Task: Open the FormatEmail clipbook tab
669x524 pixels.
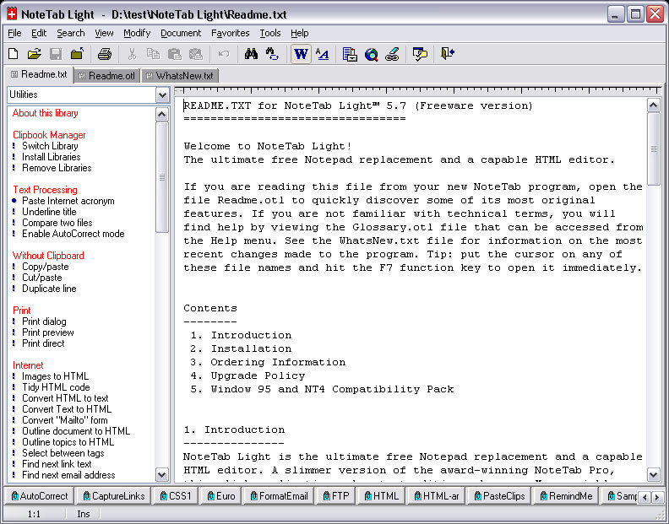Action: [279, 496]
